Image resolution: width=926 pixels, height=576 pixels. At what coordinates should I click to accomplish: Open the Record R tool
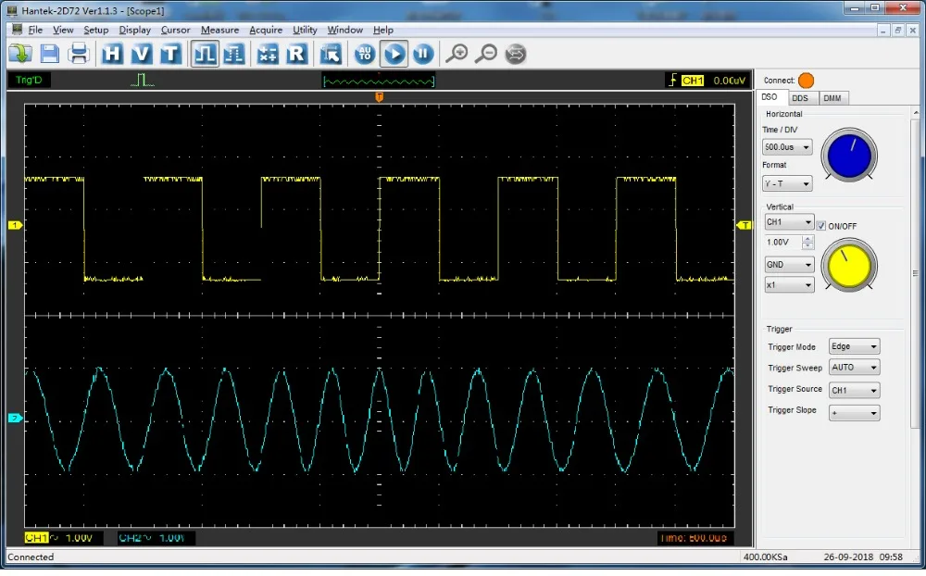(x=296, y=54)
